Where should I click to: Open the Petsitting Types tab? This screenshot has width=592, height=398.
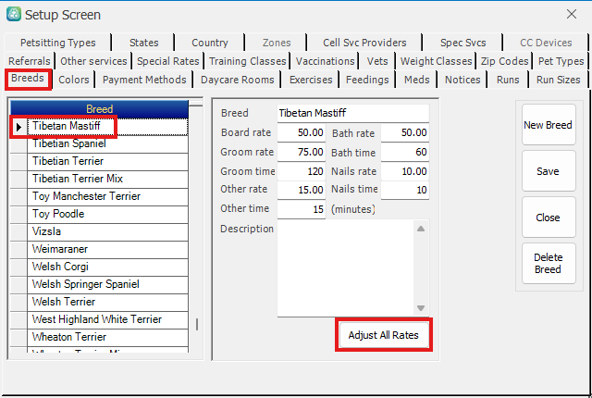[x=57, y=43]
